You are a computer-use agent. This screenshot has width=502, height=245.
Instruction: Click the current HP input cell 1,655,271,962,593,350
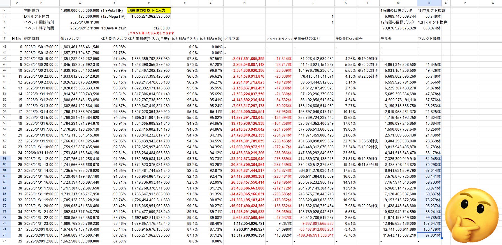149,16
